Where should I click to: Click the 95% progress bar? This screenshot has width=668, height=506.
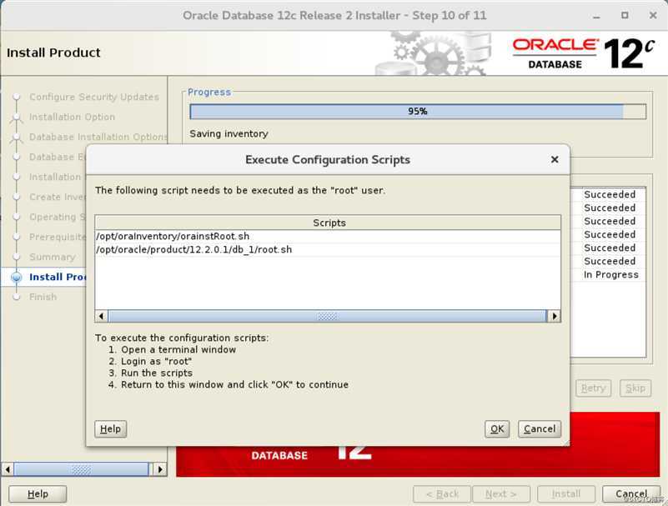(418, 111)
